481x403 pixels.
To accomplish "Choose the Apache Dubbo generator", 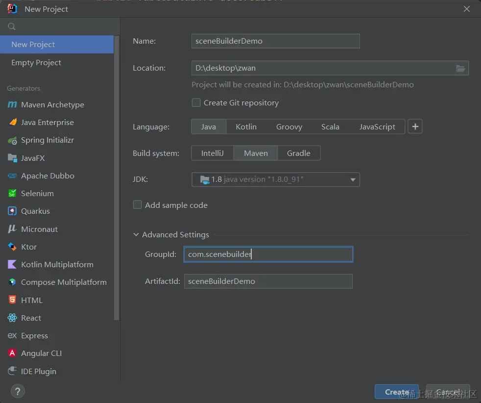I will pos(47,176).
